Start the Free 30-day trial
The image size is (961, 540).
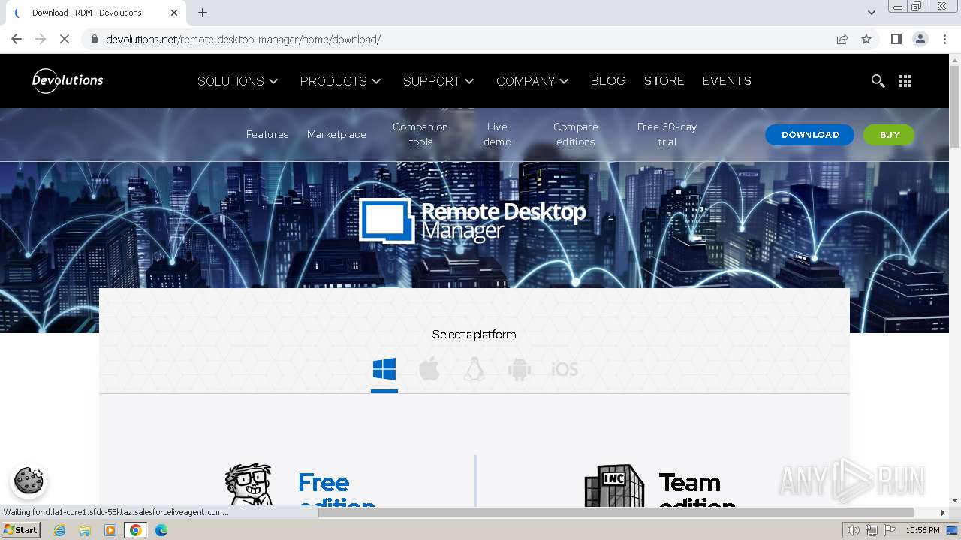click(x=667, y=134)
